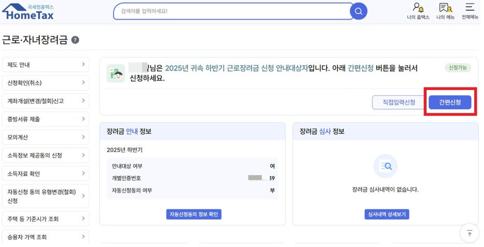Click 2025년 하반기 label
Viewport: 484px width, 247px height.
pos(125,150)
